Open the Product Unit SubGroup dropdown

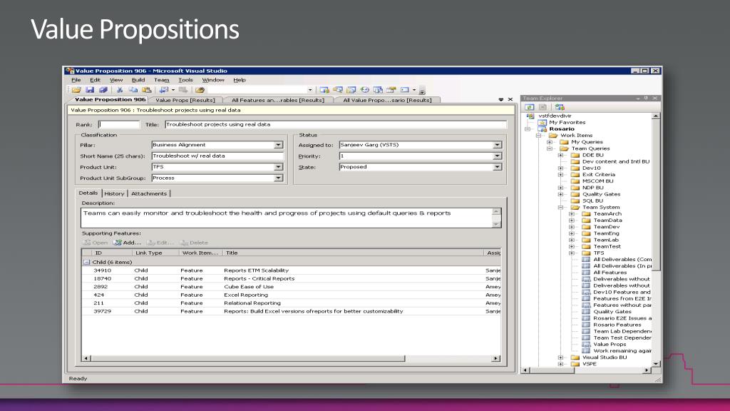279,178
